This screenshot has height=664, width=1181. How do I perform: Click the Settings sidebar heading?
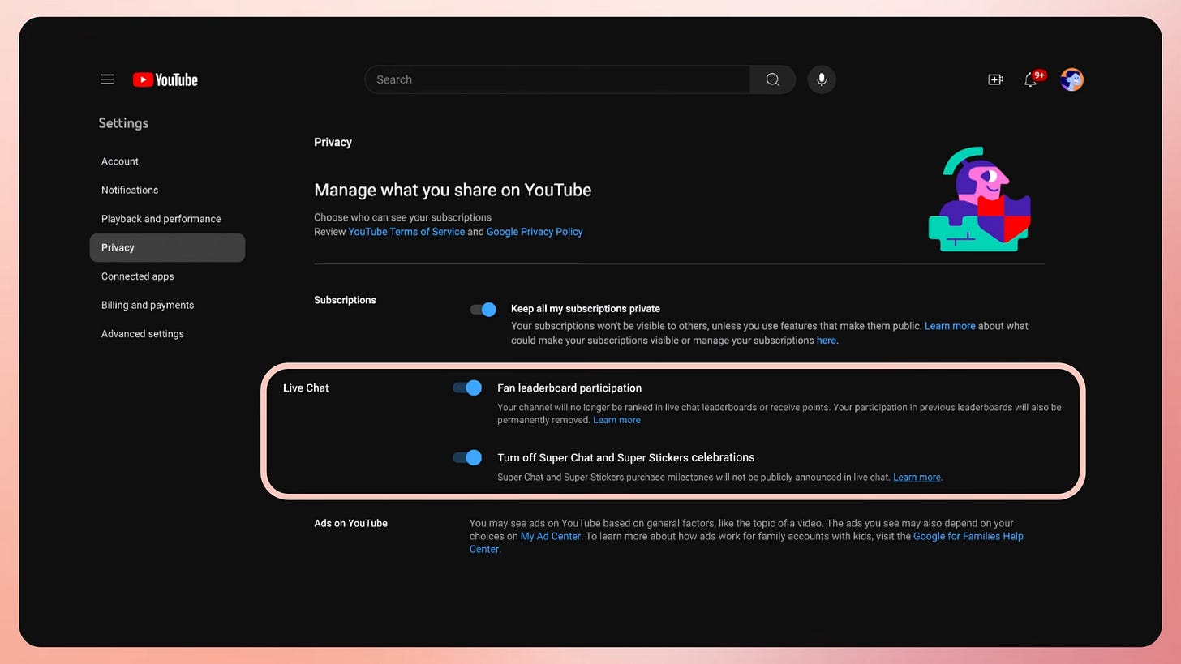click(x=123, y=123)
